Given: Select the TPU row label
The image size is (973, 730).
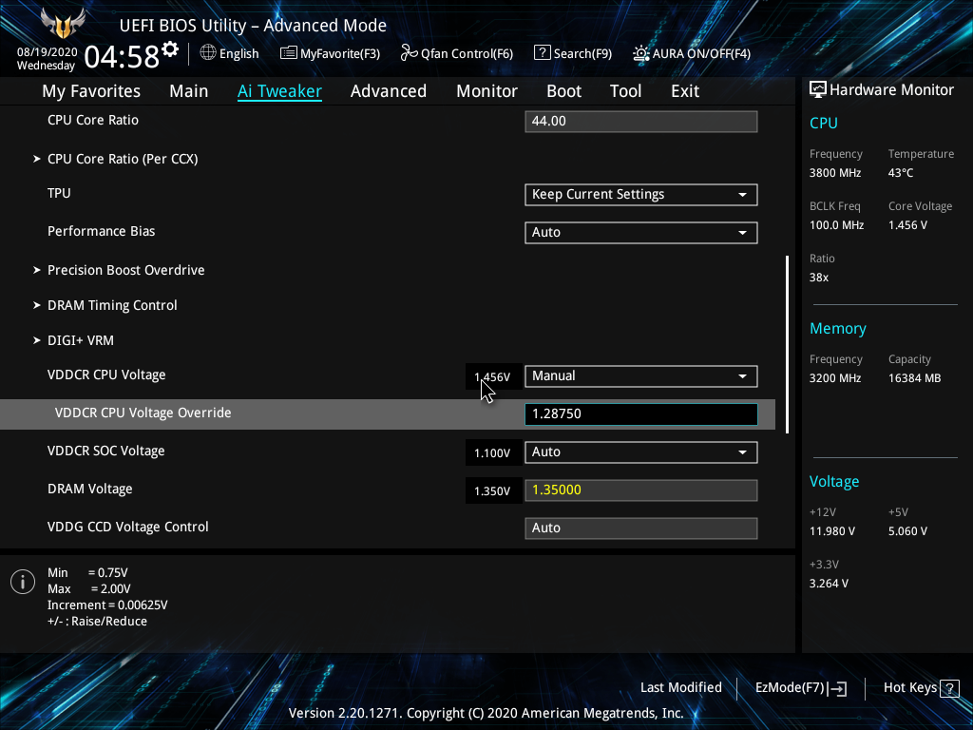Looking at the screenshot, I should click(x=59, y=193).
